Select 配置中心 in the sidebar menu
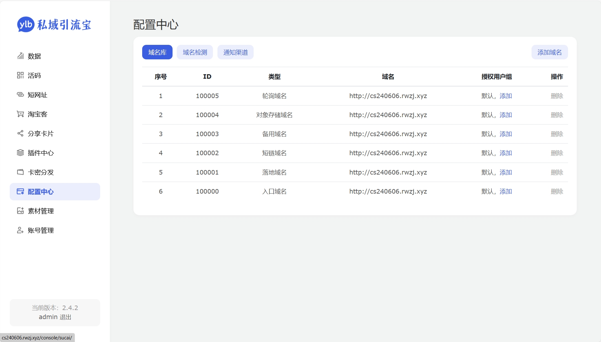The image size is (601, 342). (x=55, y=192)
